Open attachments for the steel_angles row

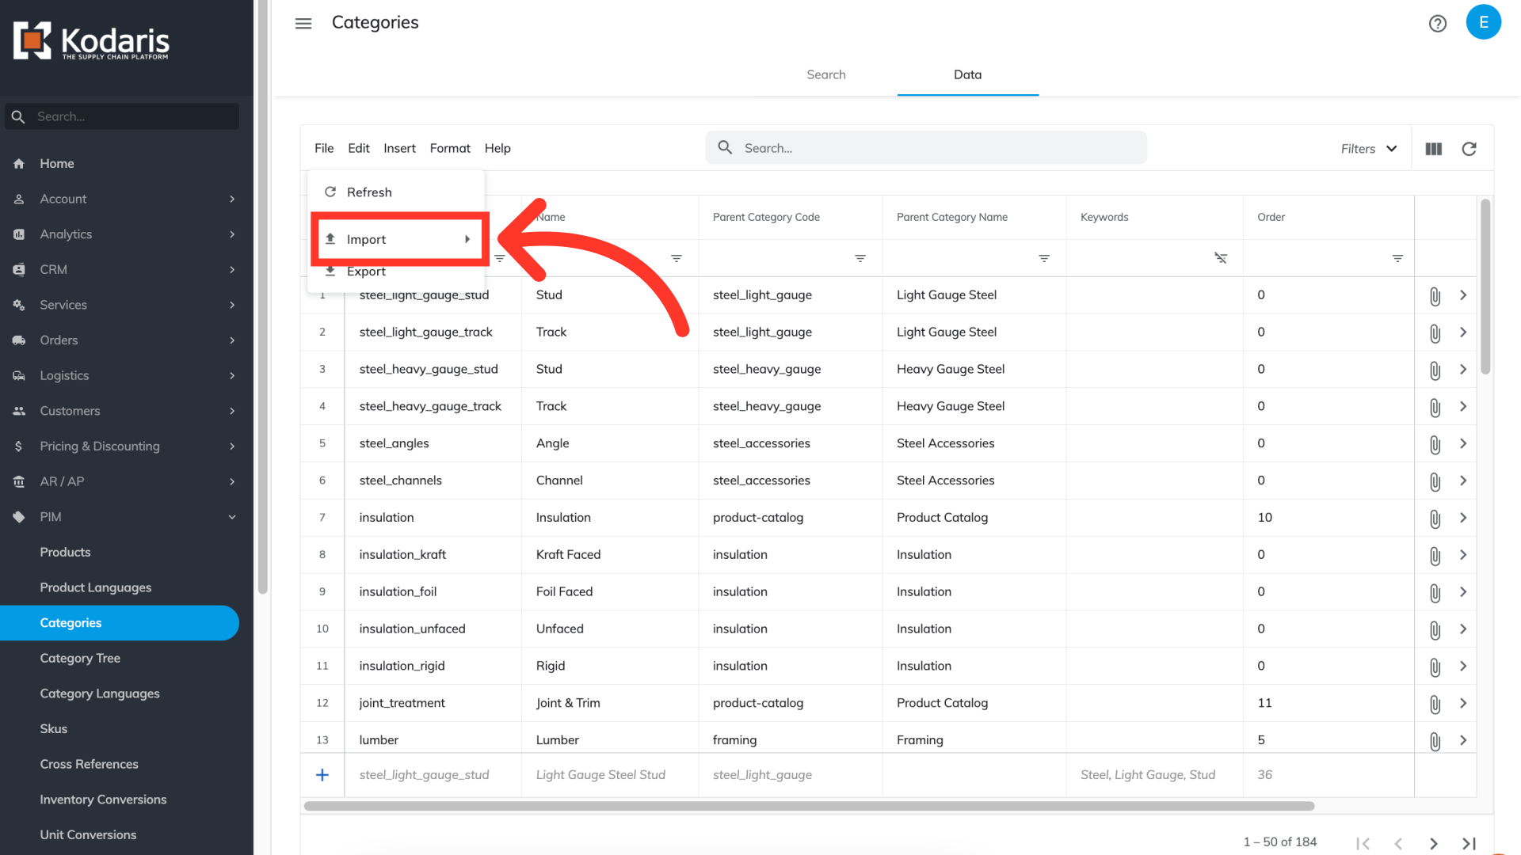[1435, 444]
